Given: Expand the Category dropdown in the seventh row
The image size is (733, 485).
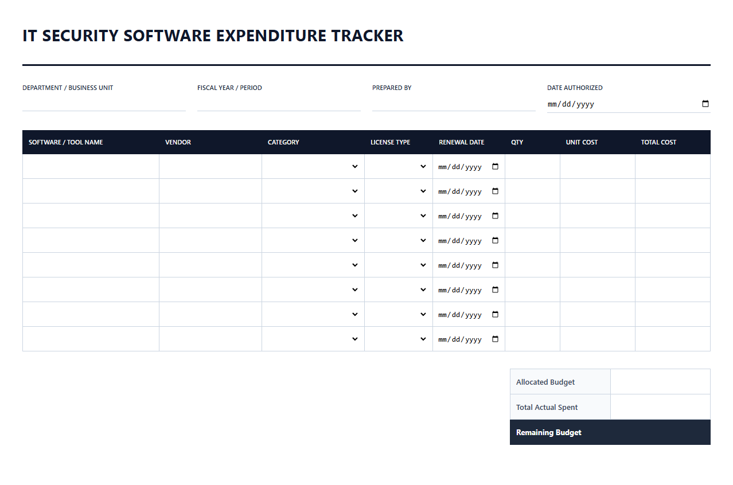Looking at the screenshot, I should [x=313, y=314].
